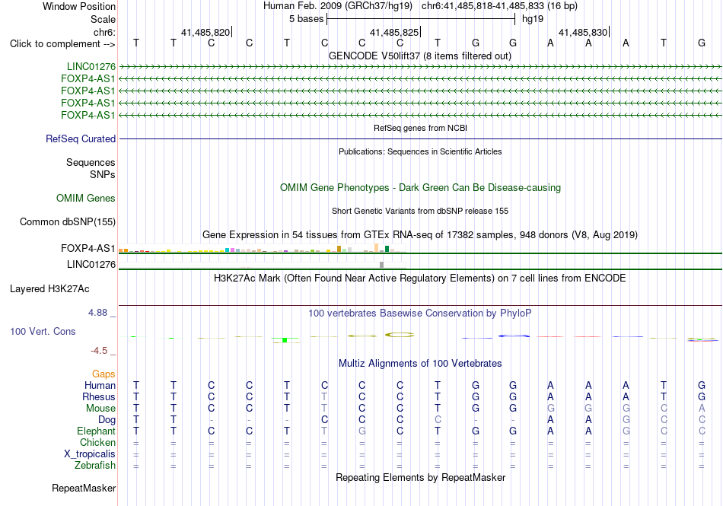Open the GENCODE V50lift37 track title
The height and width of the screenshot is (506, 723).
(x=420, y=56)
